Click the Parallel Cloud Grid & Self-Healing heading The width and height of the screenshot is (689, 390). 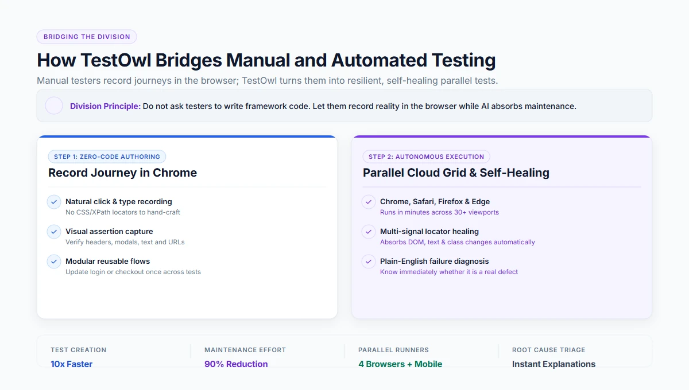[x=456, y=173]
